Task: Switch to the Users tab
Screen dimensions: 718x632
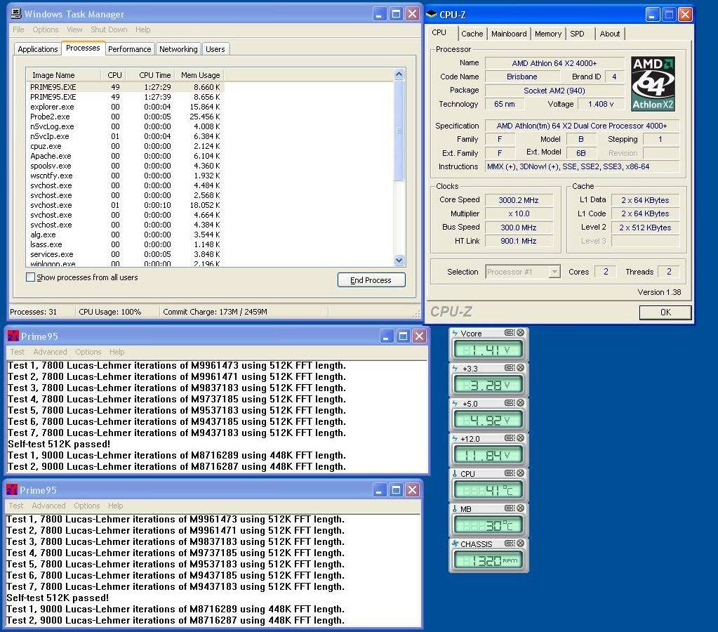Action: point(215,49)
